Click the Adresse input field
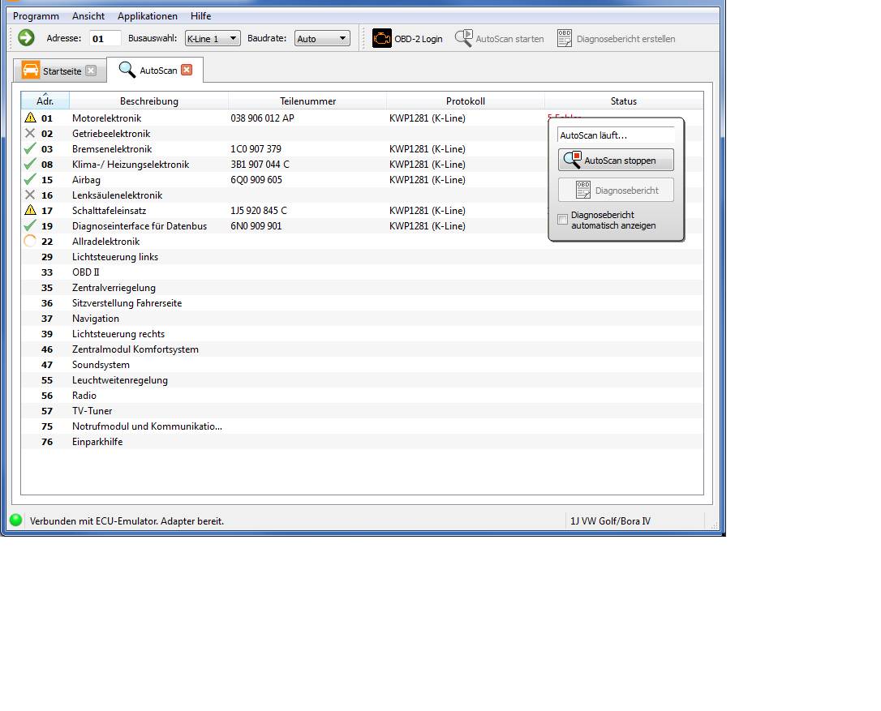Screen dimensions: 881x711 coord(105,38)
